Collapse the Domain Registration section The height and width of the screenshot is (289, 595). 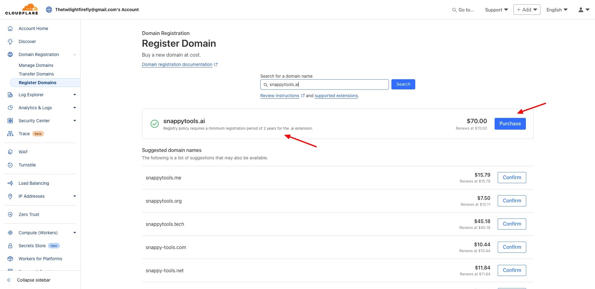(x=74, y=54)
